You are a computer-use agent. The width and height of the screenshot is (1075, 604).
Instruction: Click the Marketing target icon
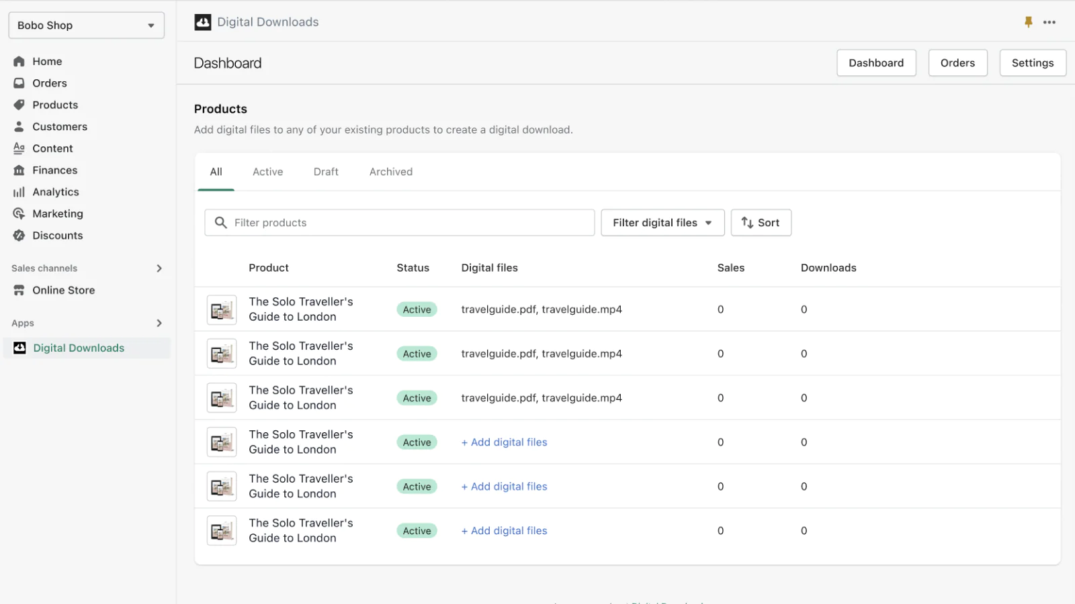[19, 214]
